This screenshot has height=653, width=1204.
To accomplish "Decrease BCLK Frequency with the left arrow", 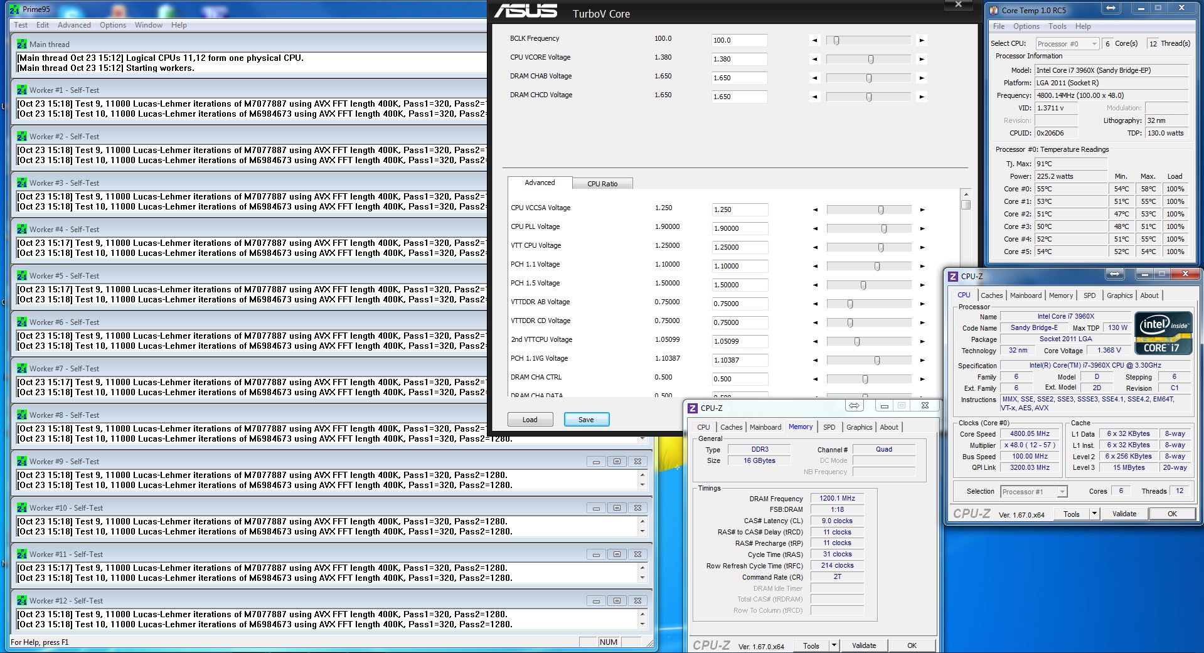I will [x=815, y=40].
